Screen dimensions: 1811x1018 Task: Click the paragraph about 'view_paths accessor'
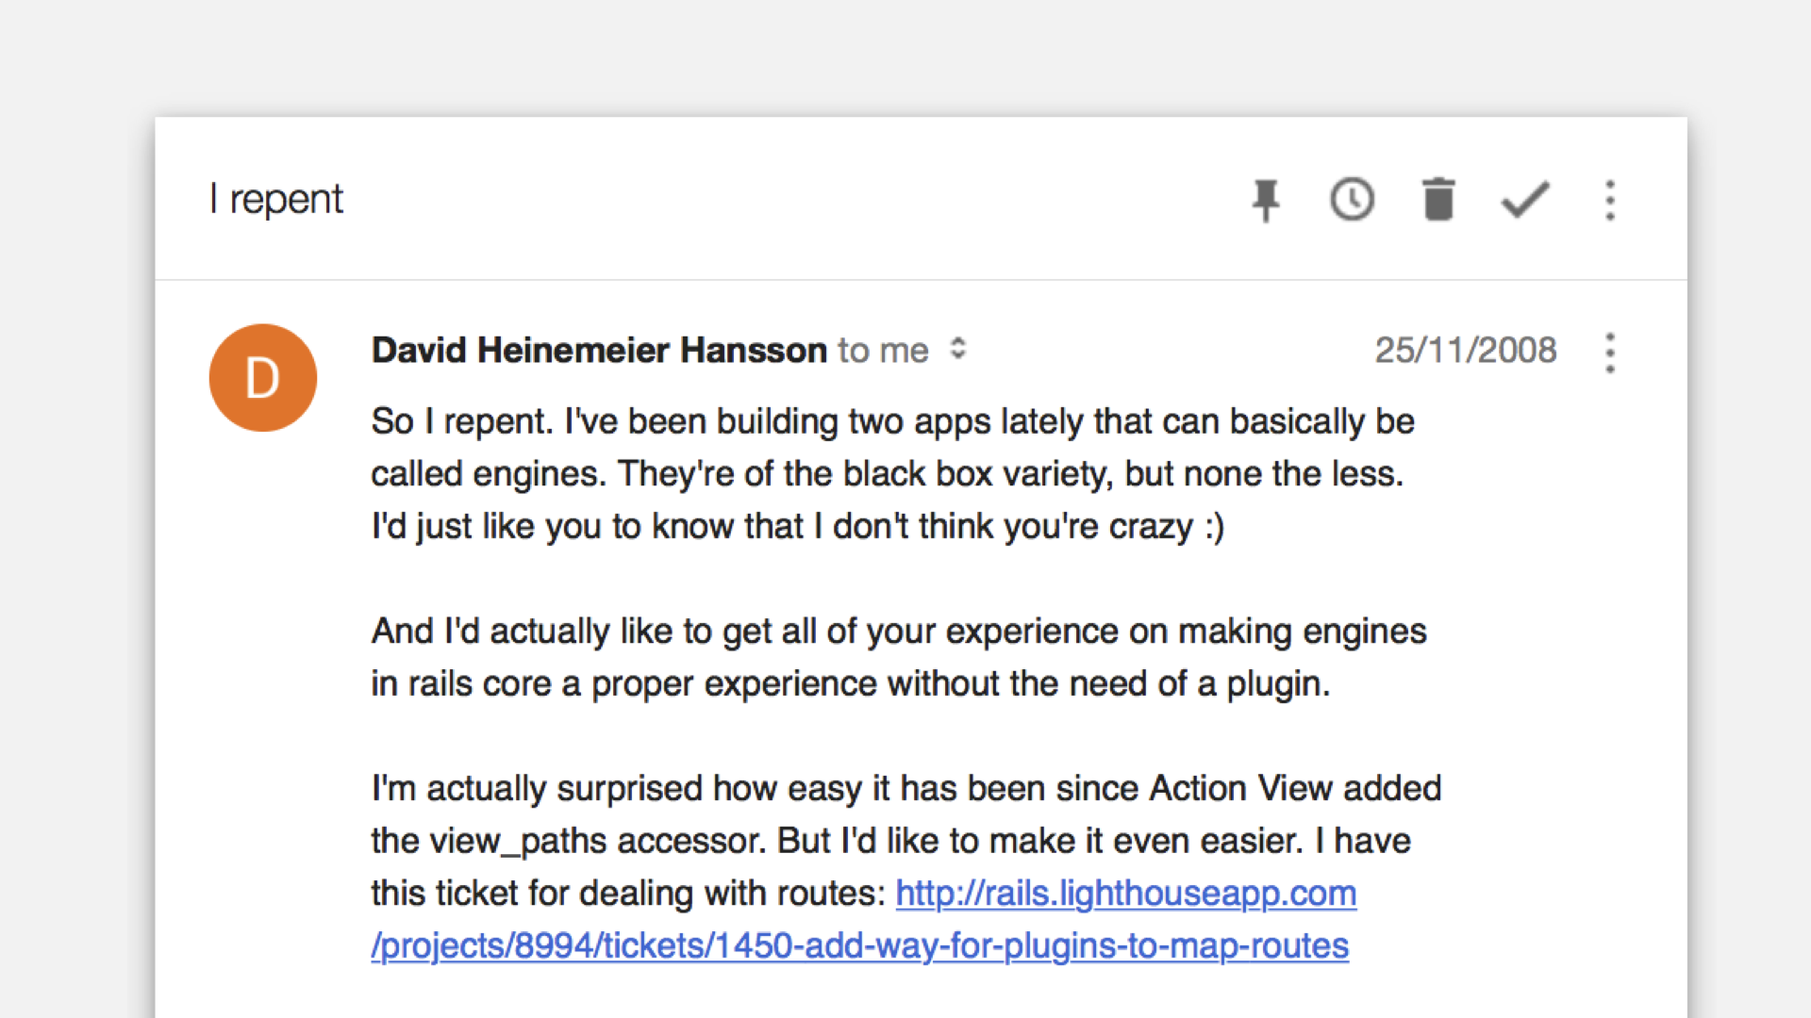[906, 866]
